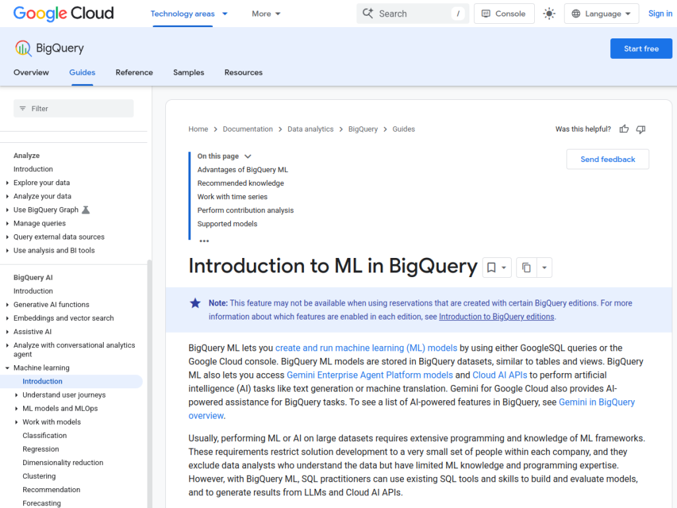Click the sidebar Filter input field
The height and width of the screenshot is (508, 677).
[73, 108]
